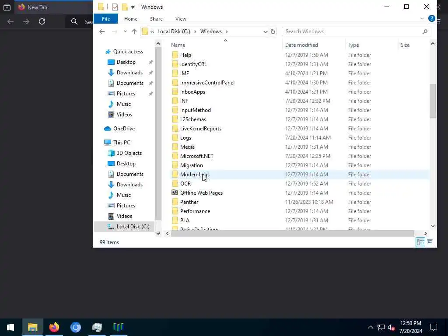Open address bar history dropdown
Screen dimensions: 448x336
[265, 31]
